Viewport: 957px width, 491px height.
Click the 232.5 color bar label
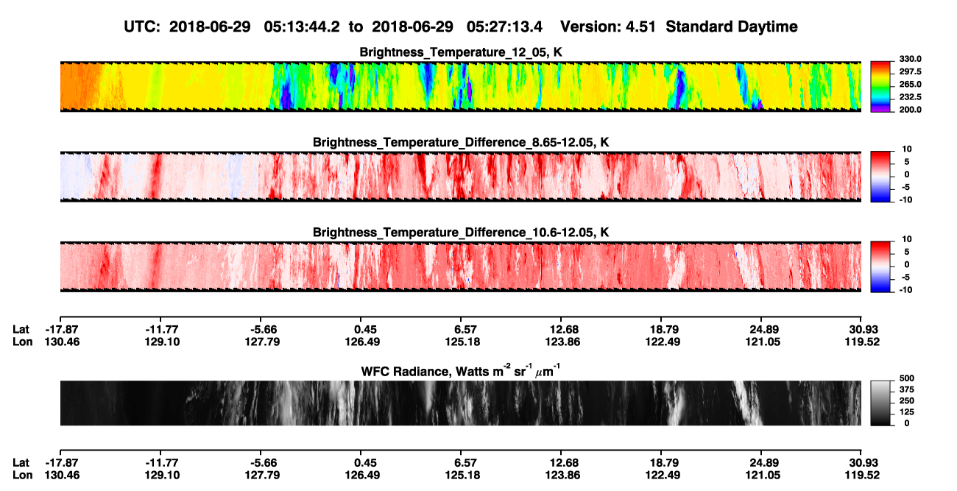(x=910, y=97)
